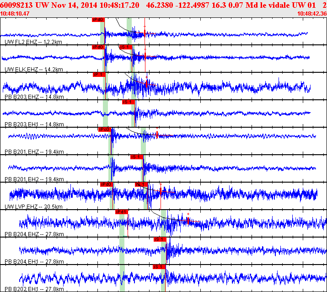The image size is (327, 292).
Task: Select the iS 1 pick on B202 EH1
Action: click(x=159, y=267)
